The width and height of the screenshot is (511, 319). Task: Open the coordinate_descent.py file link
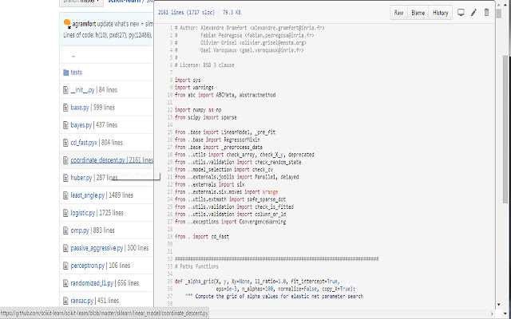click(97, 160)
